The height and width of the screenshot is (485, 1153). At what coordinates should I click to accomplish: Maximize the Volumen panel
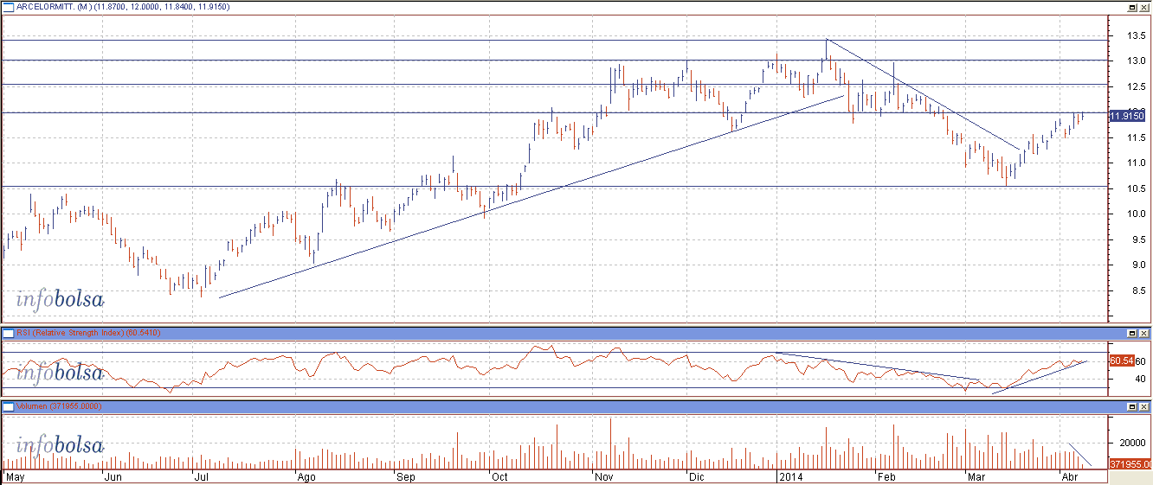(1132, 405)
